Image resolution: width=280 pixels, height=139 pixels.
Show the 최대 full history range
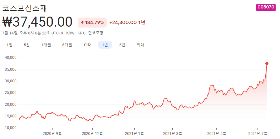tap(140, 45)
